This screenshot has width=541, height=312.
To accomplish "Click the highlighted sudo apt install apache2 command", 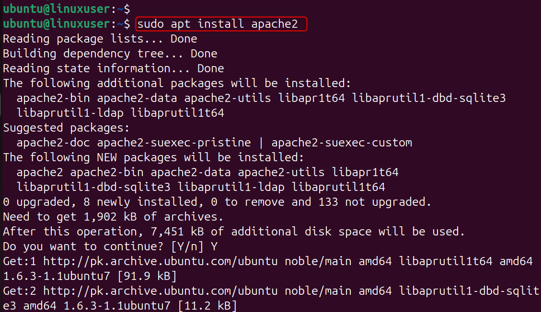I will (x=221, y=23).
